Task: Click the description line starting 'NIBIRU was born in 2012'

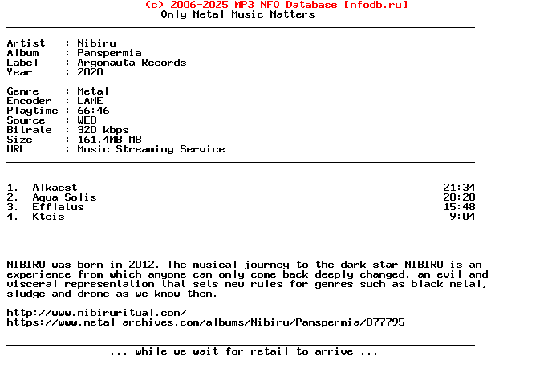Action: [x=244, y=265]
